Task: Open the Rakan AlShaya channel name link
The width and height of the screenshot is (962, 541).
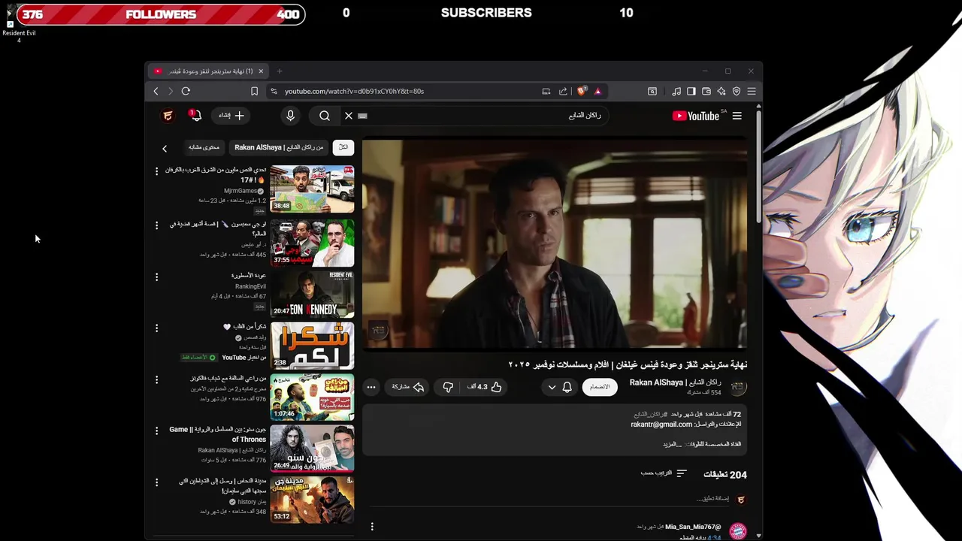Action: tap(675, 382)
